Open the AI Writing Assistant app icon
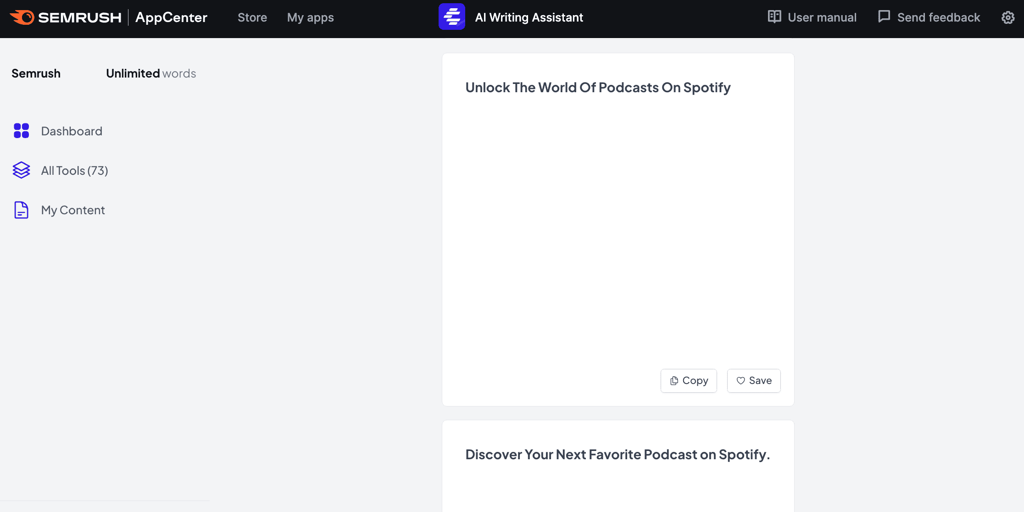The height and width of the screenshot is (512, 1024). 451,17
